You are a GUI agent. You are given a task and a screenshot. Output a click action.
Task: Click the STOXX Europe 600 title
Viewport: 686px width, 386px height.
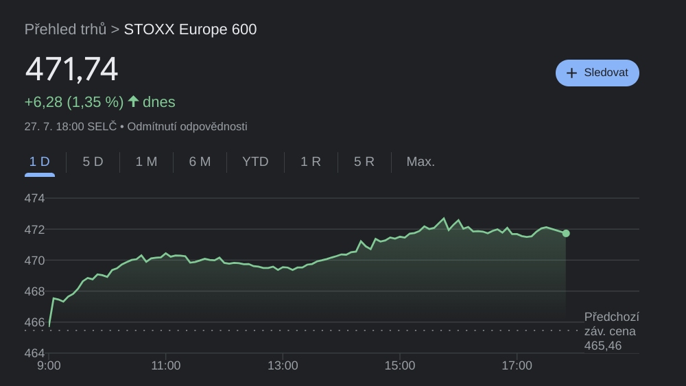190,29
